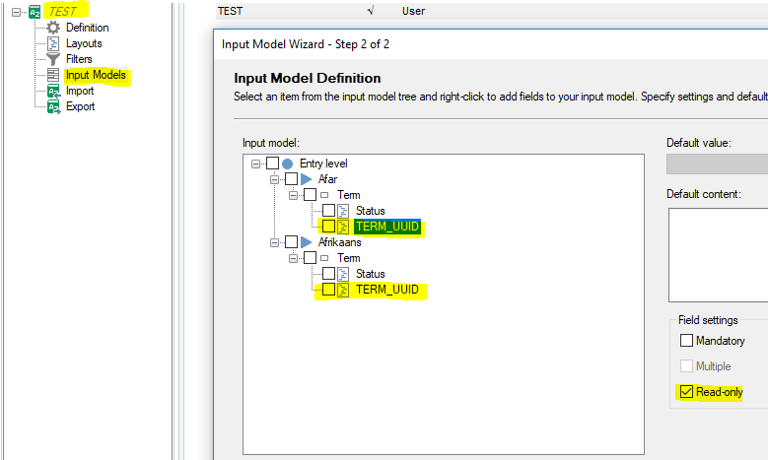Select Status field under Afrikaans
768x460 pixels.
click(370, 274)
